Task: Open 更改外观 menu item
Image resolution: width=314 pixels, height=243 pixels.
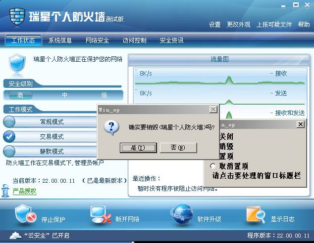Action: coord(238,25)
